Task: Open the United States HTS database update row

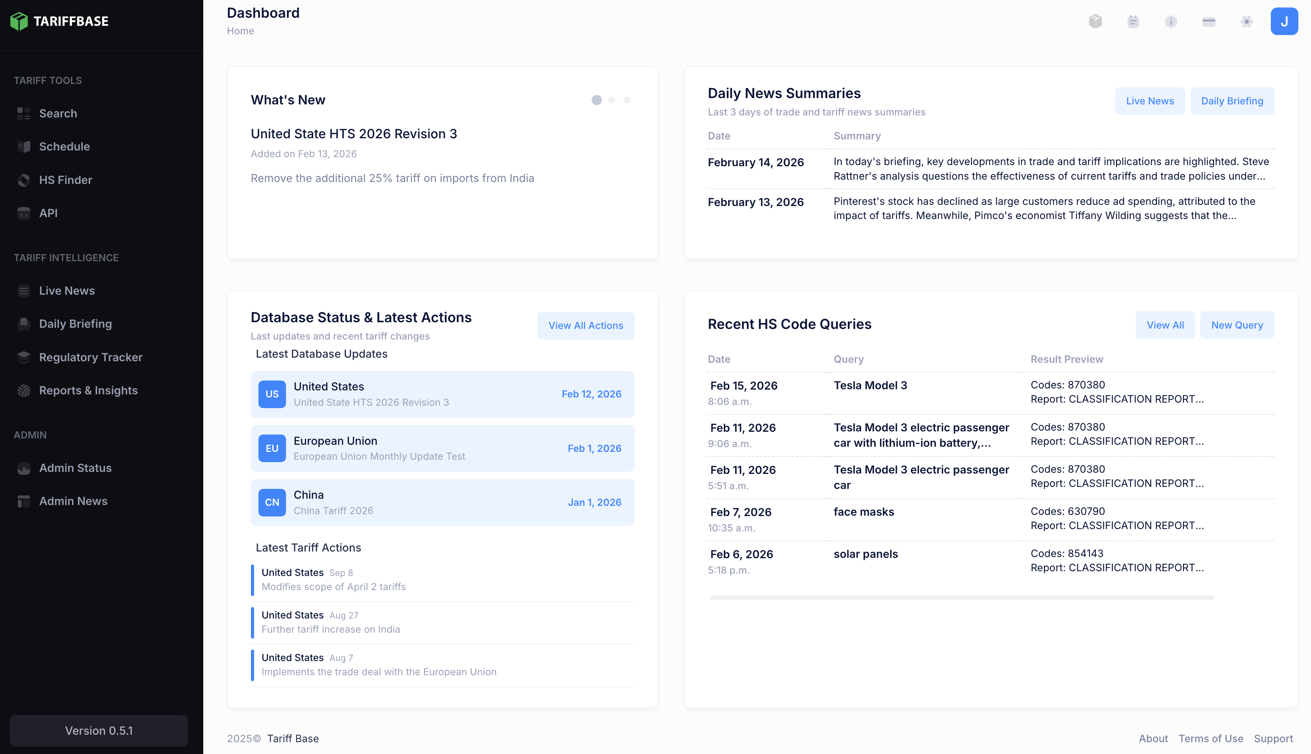Action: point(442,394)
